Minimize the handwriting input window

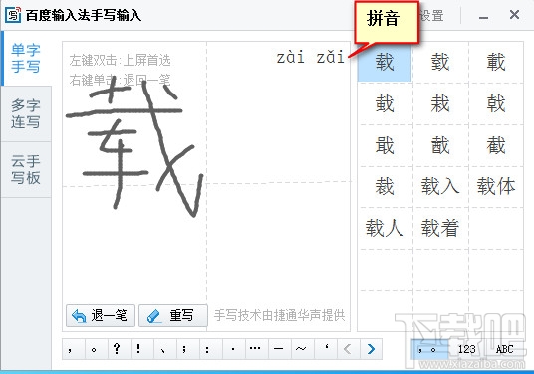click(x=483, y=16)
